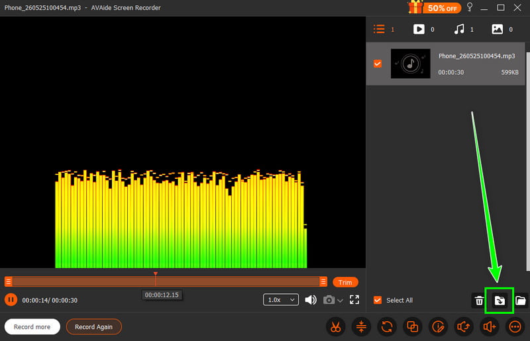
Task: Pause the audio playback
Action: point(11,300)
